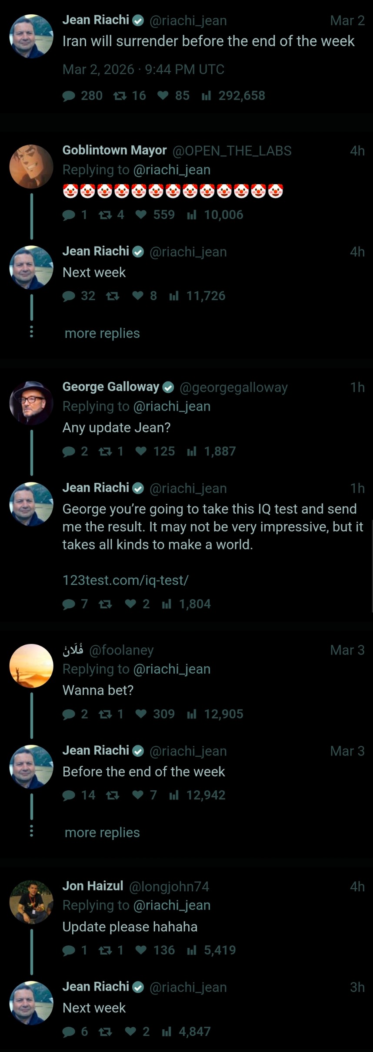View stats icon on IQ test tweet
This screenshot has width=373, height=1052.
click(167, 604)
